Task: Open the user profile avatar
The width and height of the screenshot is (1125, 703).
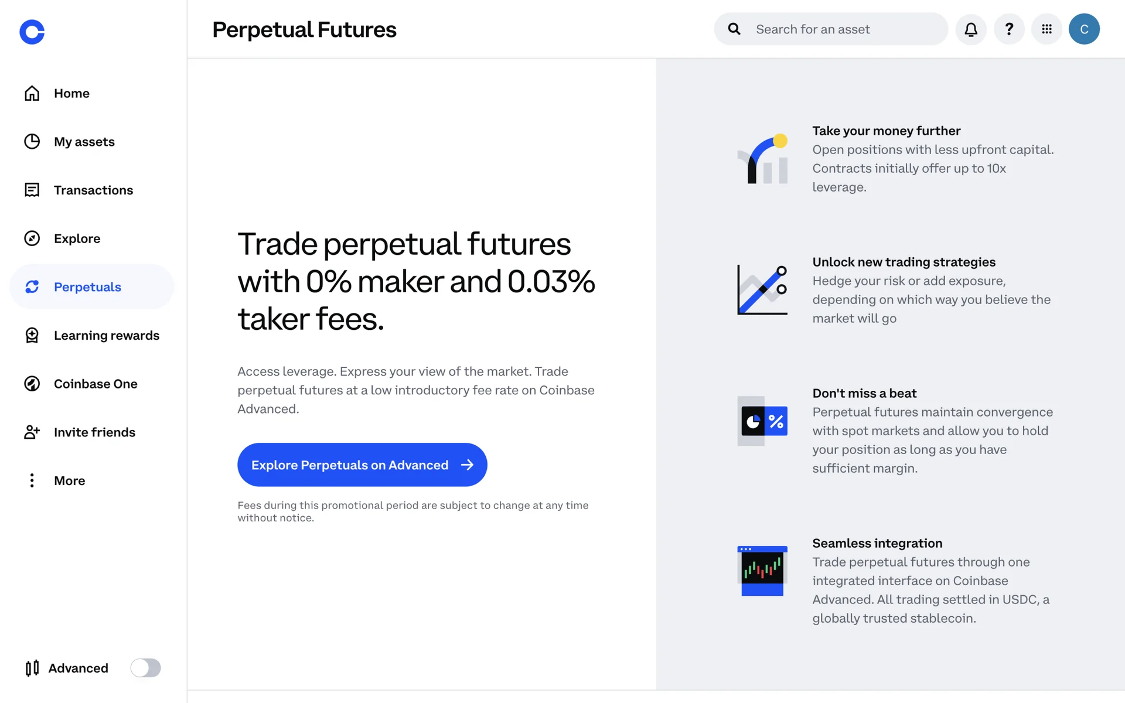Action: pyautogui.click(x=1084, y=29)
